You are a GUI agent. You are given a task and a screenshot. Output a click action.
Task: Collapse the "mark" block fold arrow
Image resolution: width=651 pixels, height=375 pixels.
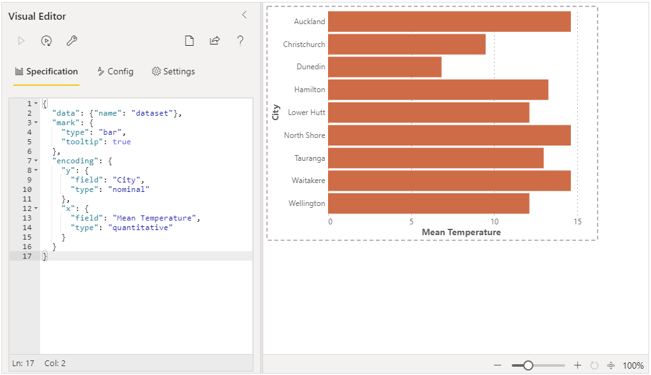pos(36,123)
